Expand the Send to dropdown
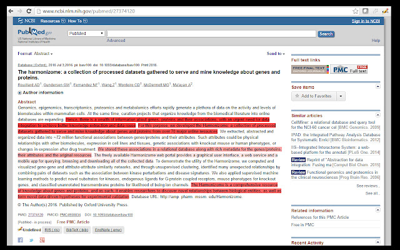 point(276,54)
